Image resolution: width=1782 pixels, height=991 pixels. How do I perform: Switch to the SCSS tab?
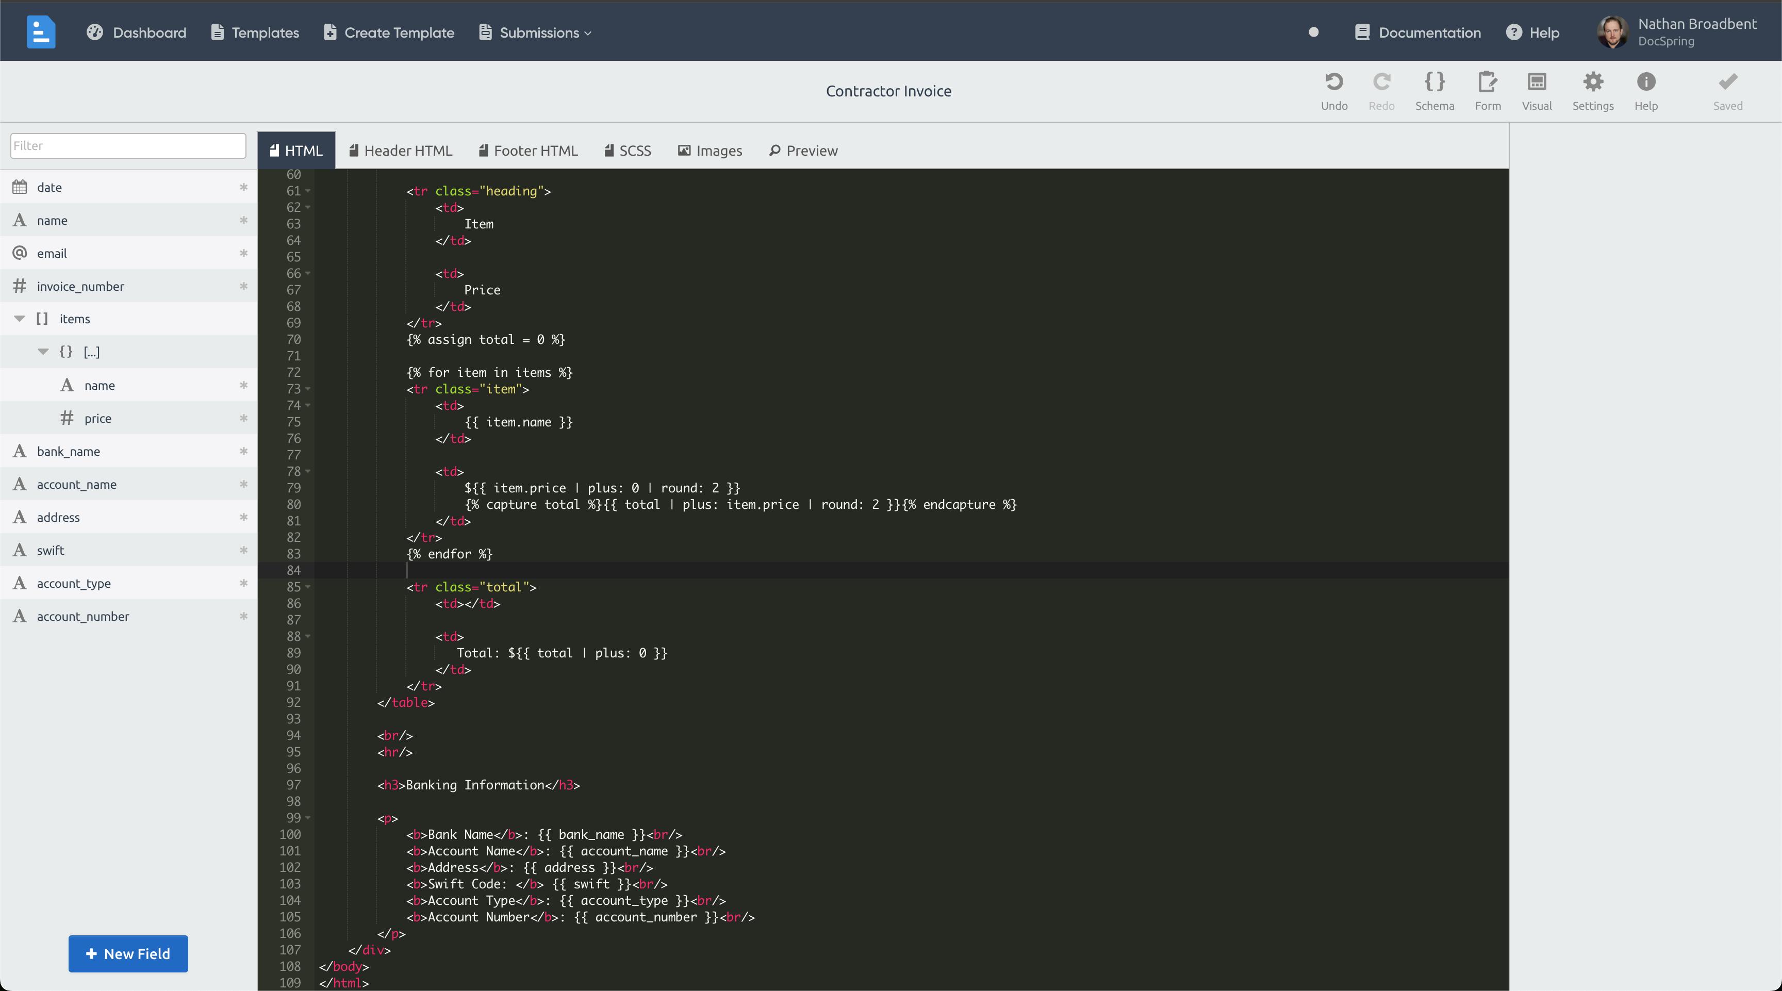pos(628,151)
